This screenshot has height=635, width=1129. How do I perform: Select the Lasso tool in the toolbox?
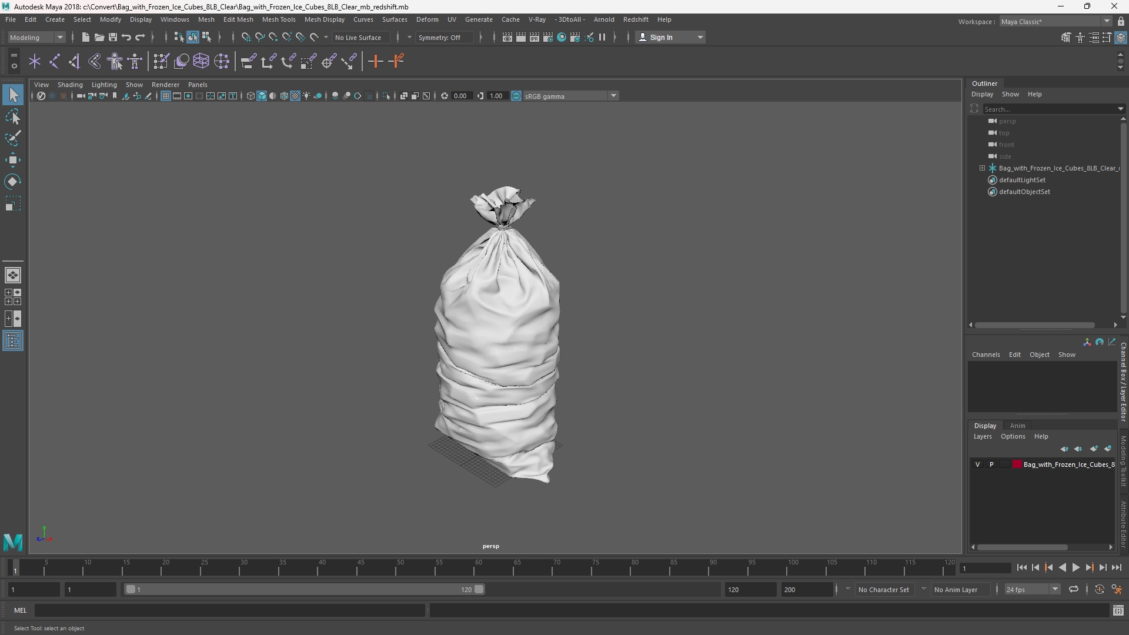point(13,117)
